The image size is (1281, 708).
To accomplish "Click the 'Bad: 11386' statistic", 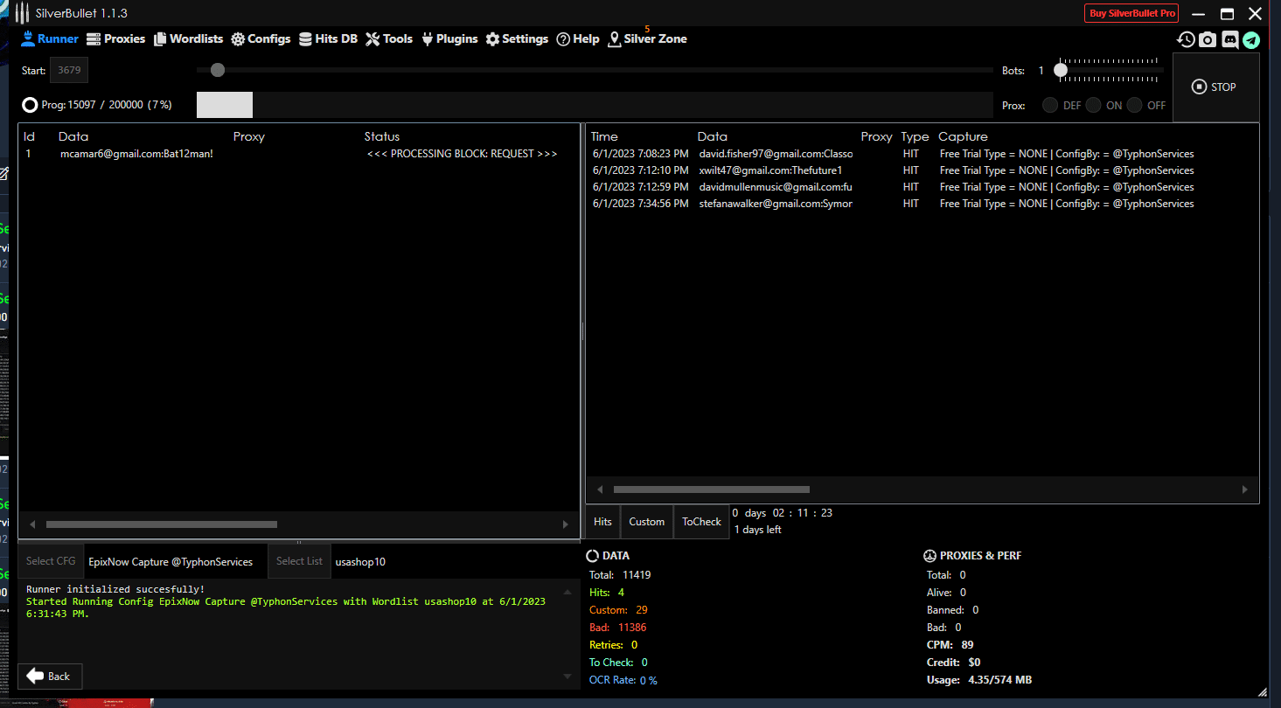I will pos(618,628).
